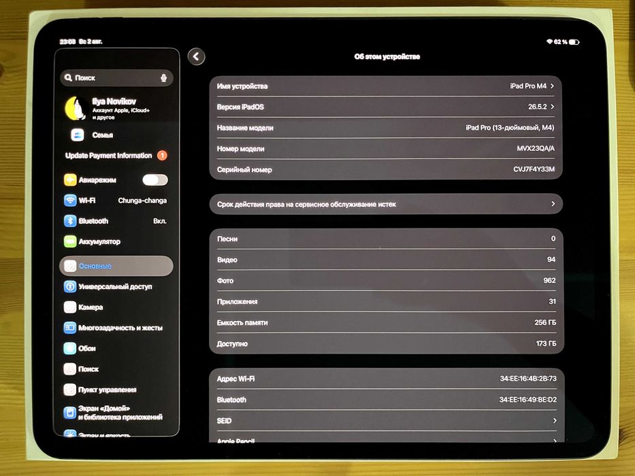The width and height of the screenshot is (635, 476).
Task: Tap the back chevron button
Action: (x=197, y=56)
